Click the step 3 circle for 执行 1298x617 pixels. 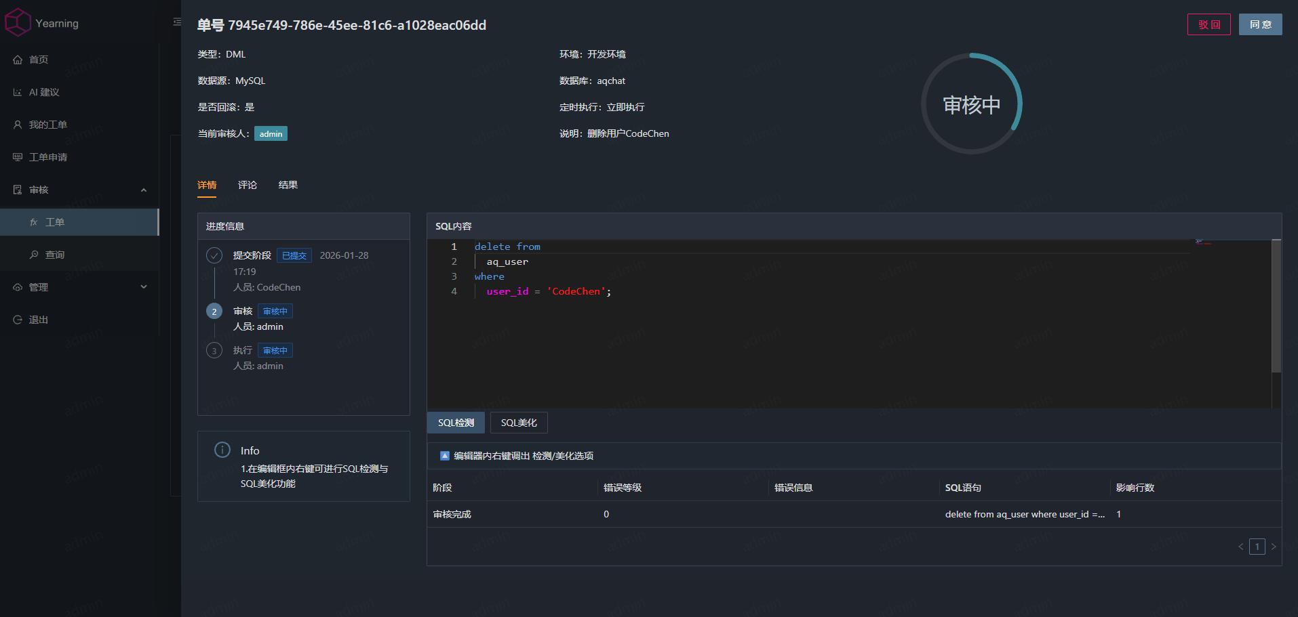(214, 350)
